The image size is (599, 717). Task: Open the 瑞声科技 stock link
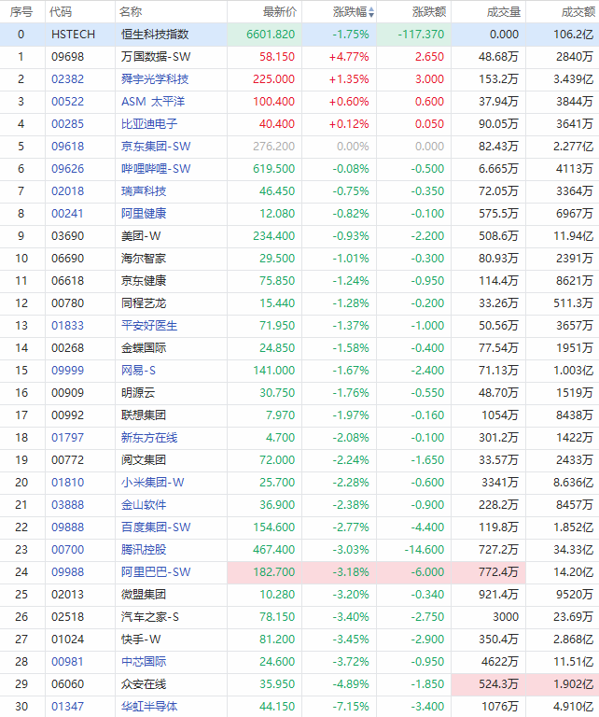pos(144,191)
